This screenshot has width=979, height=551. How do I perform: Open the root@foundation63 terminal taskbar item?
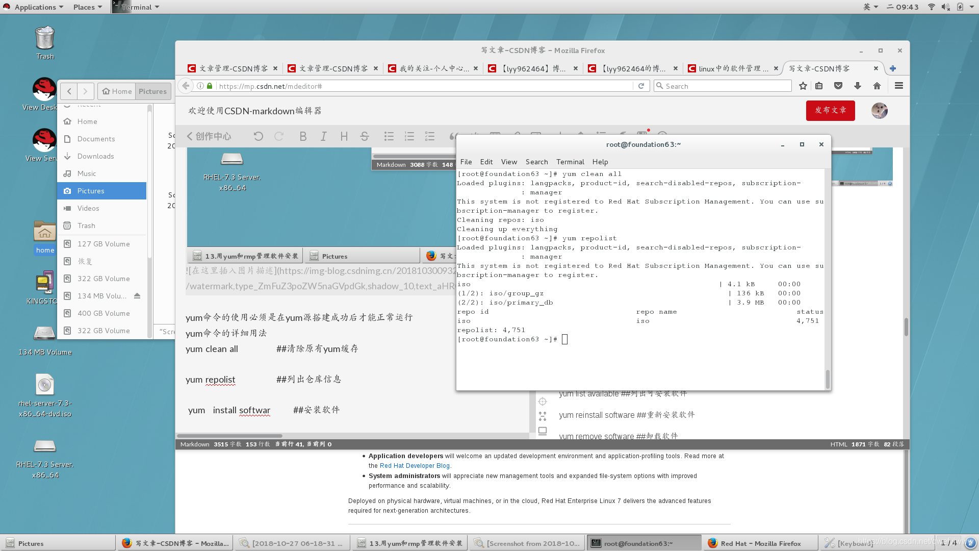click(644, 543)
